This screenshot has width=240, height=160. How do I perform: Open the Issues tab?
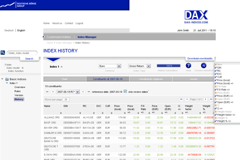point(194,79)
